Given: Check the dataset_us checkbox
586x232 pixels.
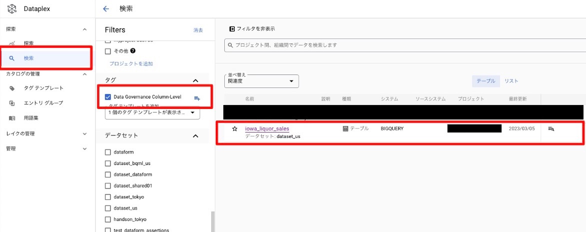Looking at the screenshot, I should tap(108, 208).
